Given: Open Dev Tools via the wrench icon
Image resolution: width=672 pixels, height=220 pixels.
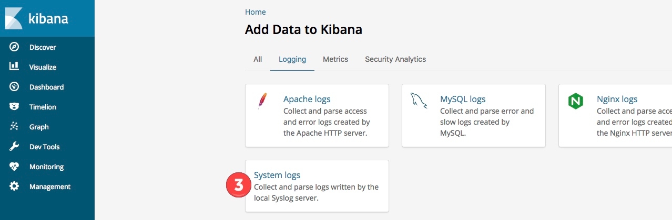Looking at the screenshot, I should pyautogui.click(x=14, y=146).
